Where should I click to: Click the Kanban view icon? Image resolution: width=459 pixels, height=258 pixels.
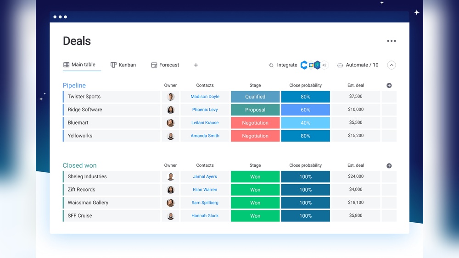113,65
